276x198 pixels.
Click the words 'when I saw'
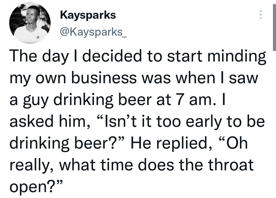click(217, 78)
